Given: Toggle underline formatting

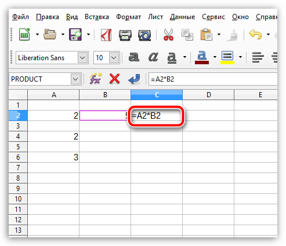Looking at the screenshot, I should [172, 57].
